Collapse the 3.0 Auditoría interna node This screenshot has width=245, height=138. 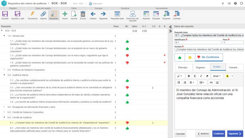click(4, 75)
